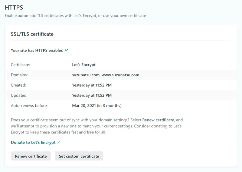Click the Updated: row label
Image resolution: width=242 pixels, height=172 pixels.
point(19,95)
